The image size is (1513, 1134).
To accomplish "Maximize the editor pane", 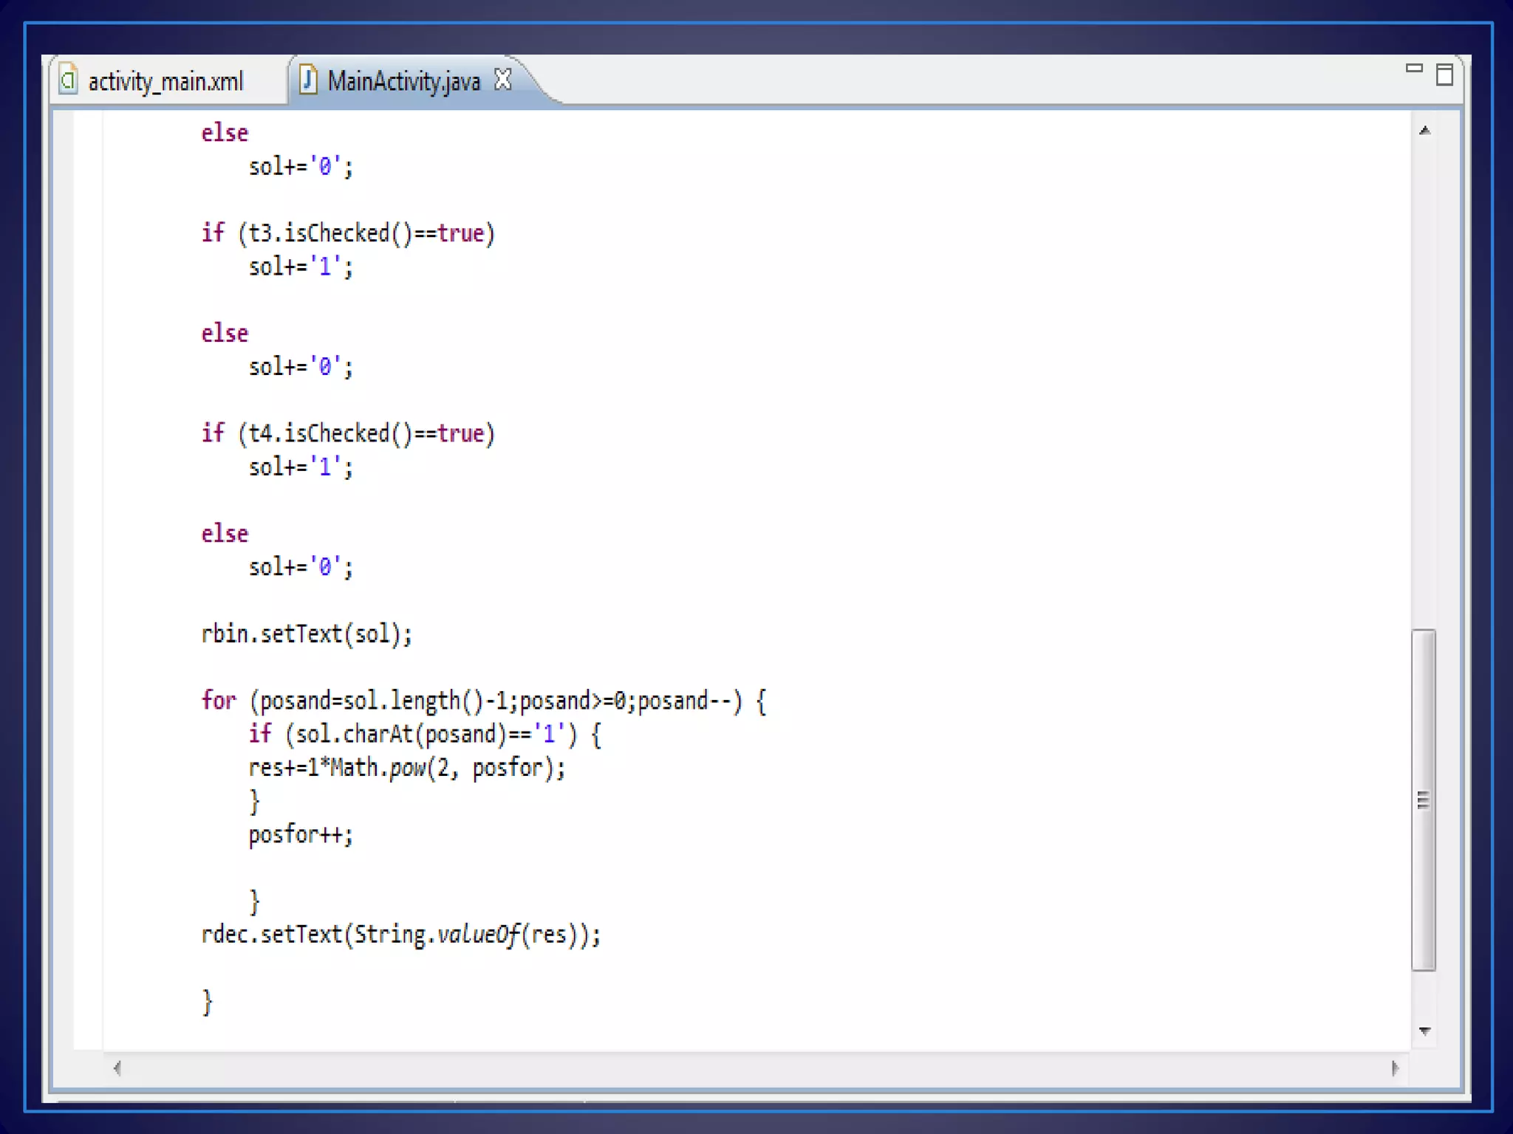I will (1444, 75).
